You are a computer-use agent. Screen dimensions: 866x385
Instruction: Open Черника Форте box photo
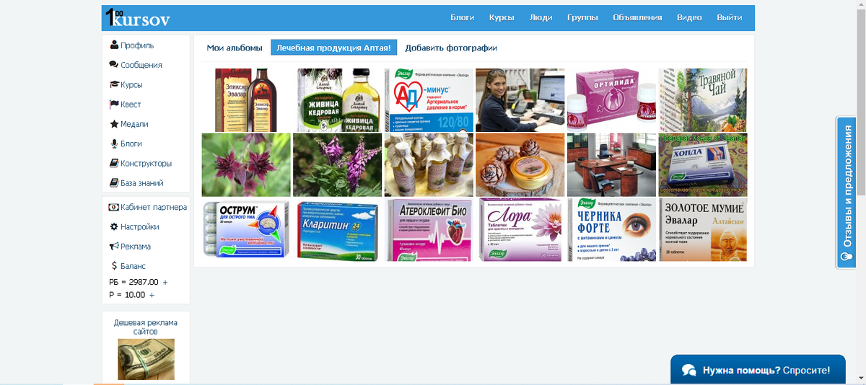click(612, 229)
